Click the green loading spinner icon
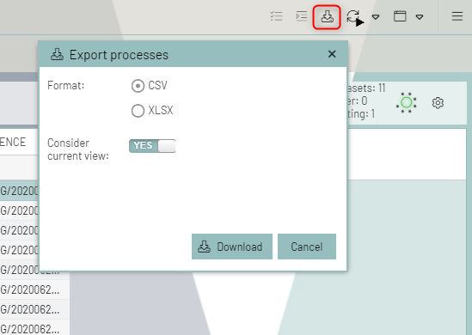Viewport: 472px width, 335px height. pos(407,102)
